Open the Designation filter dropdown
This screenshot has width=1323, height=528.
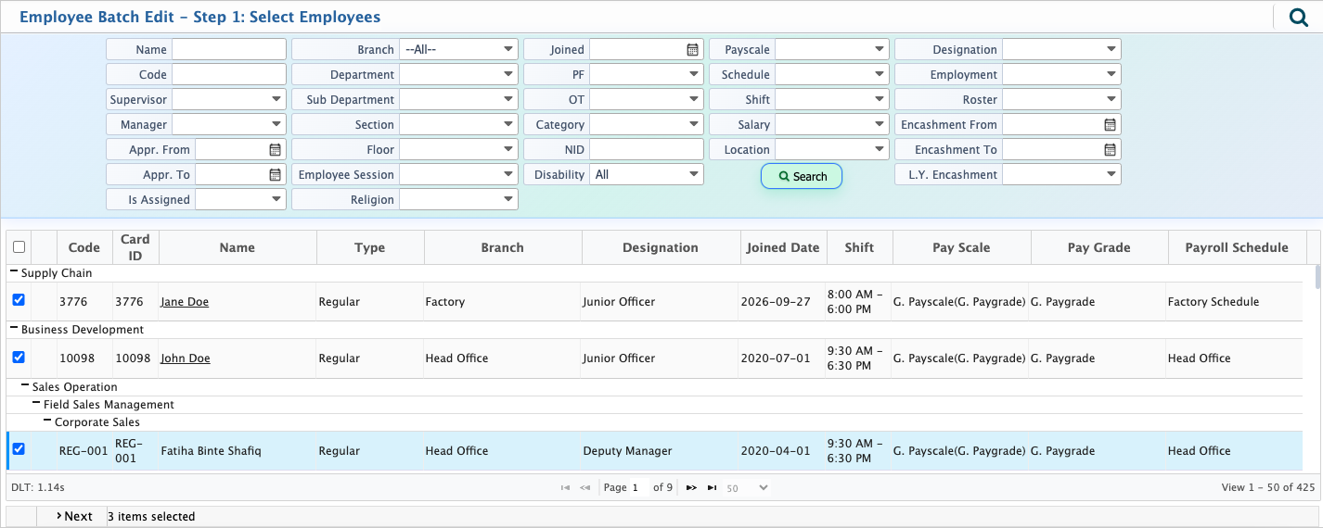(1061, 49)
